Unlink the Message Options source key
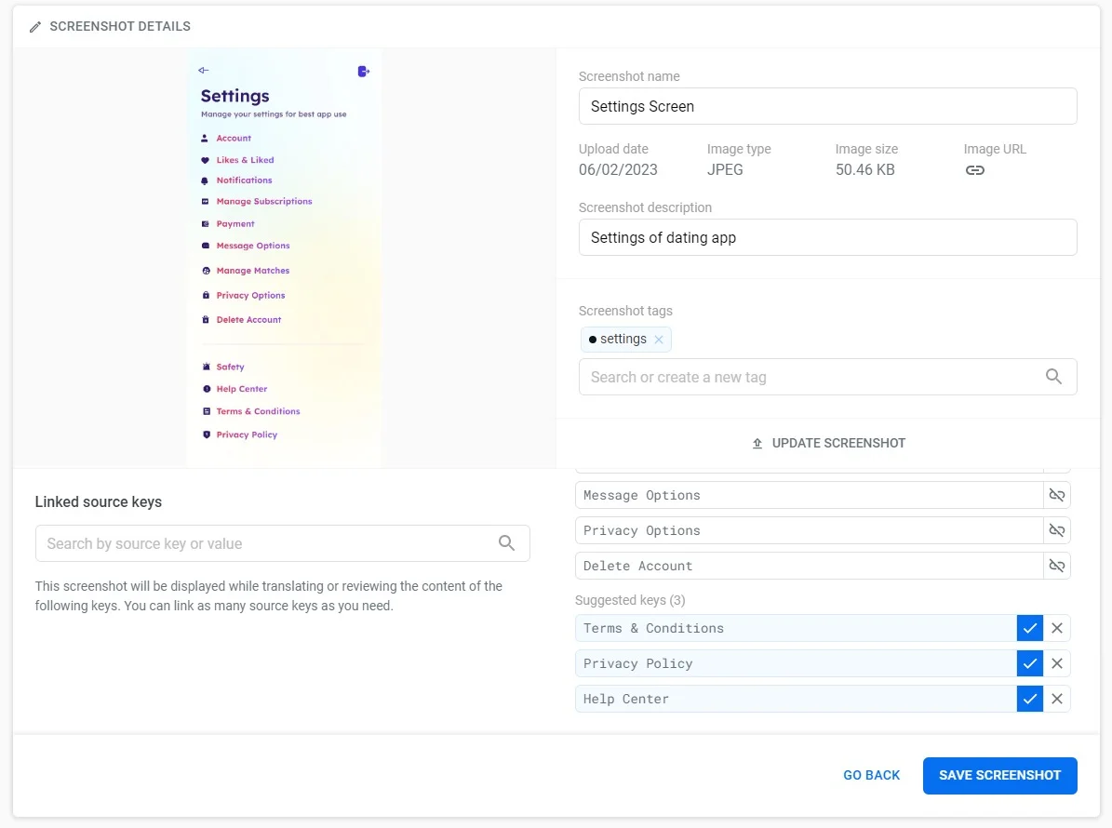 (x=1056, y=495)
